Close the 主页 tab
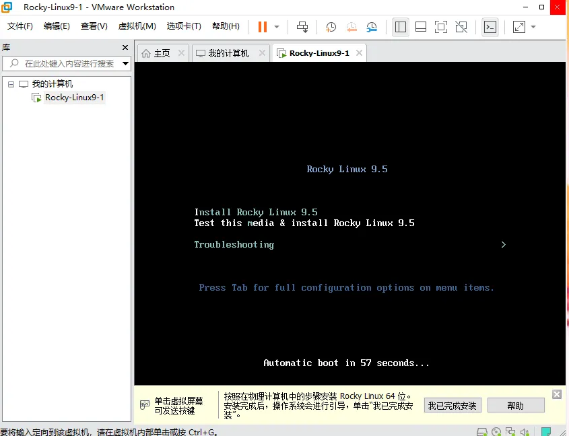569x436 pixels. click(181, 53)
